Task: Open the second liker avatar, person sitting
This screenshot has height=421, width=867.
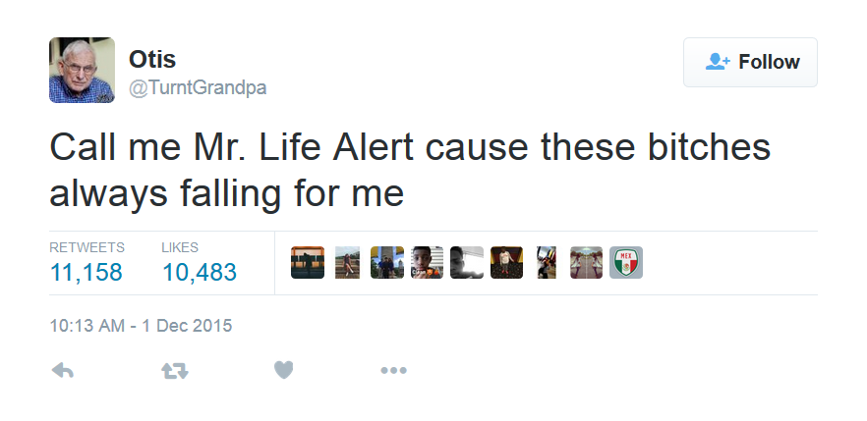Action: [x=347, y=262]
